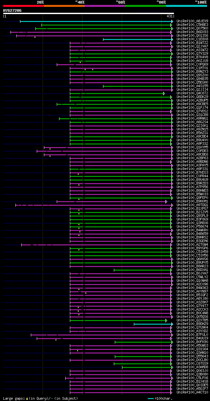Click the UniRef100_Q9SZ00 label
The height and width of the screenshot is (401, 210).
[x=192, y=75]
